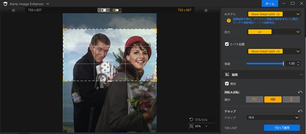The height and width of the screenshot is (134, 306).
Task: Open the 16:9 crop ratio dropdown
Action: (273, 118)
